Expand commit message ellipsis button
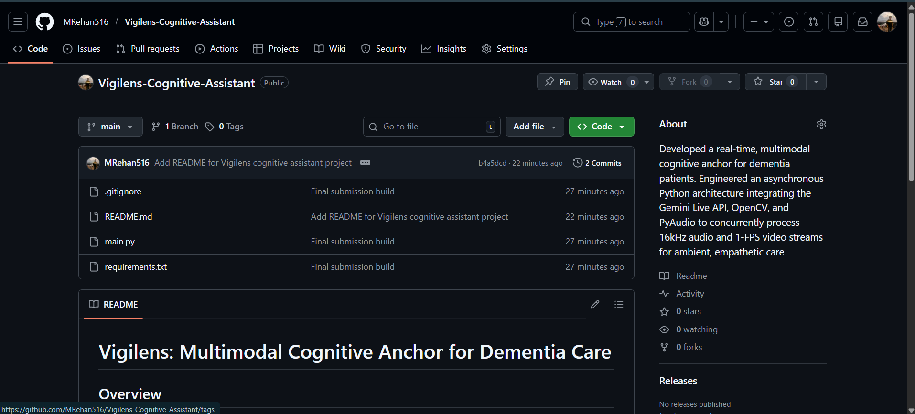This screenshot has height=414, width=915. click(365, 163)
